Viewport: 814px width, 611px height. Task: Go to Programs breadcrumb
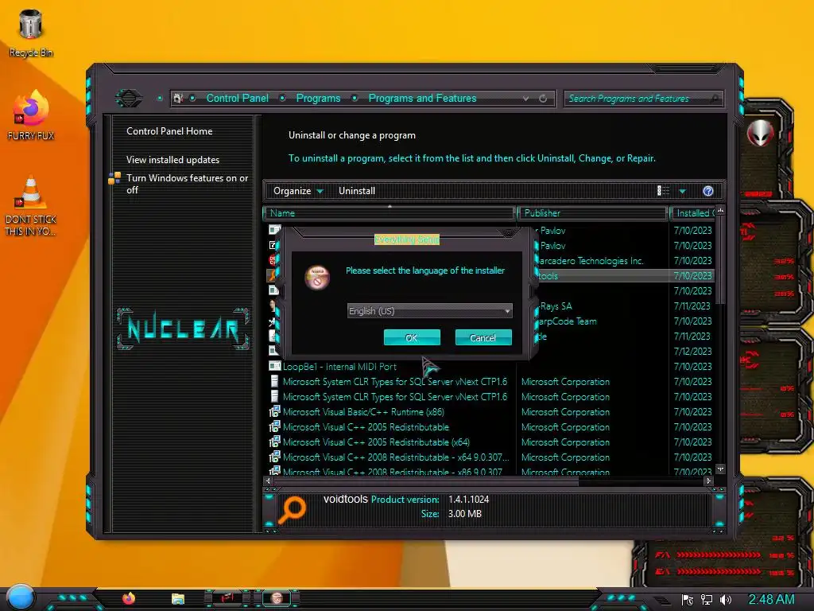point(318,98)
